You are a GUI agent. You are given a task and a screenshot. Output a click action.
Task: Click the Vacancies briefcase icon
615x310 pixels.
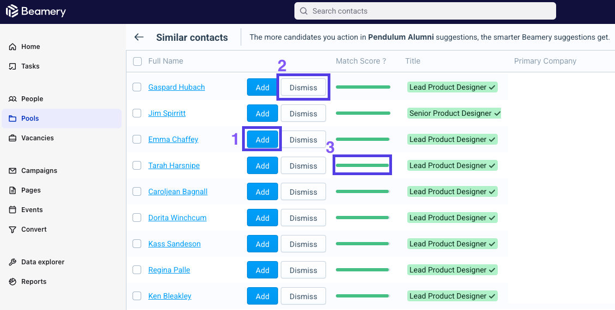click(x=13, y=138)
